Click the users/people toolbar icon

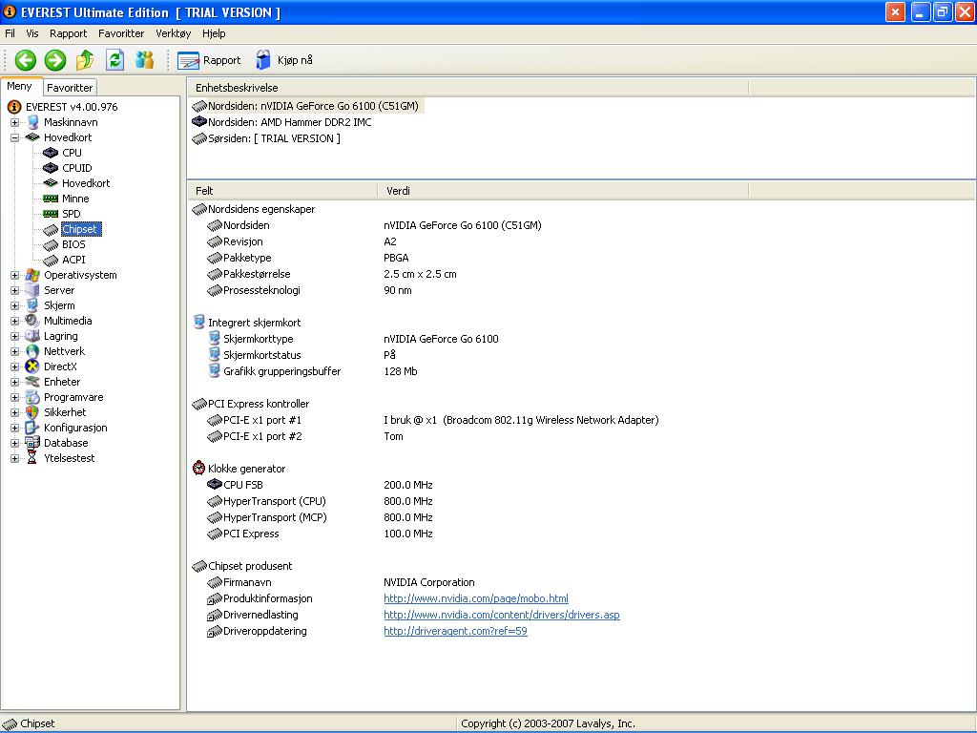[145, 60]
